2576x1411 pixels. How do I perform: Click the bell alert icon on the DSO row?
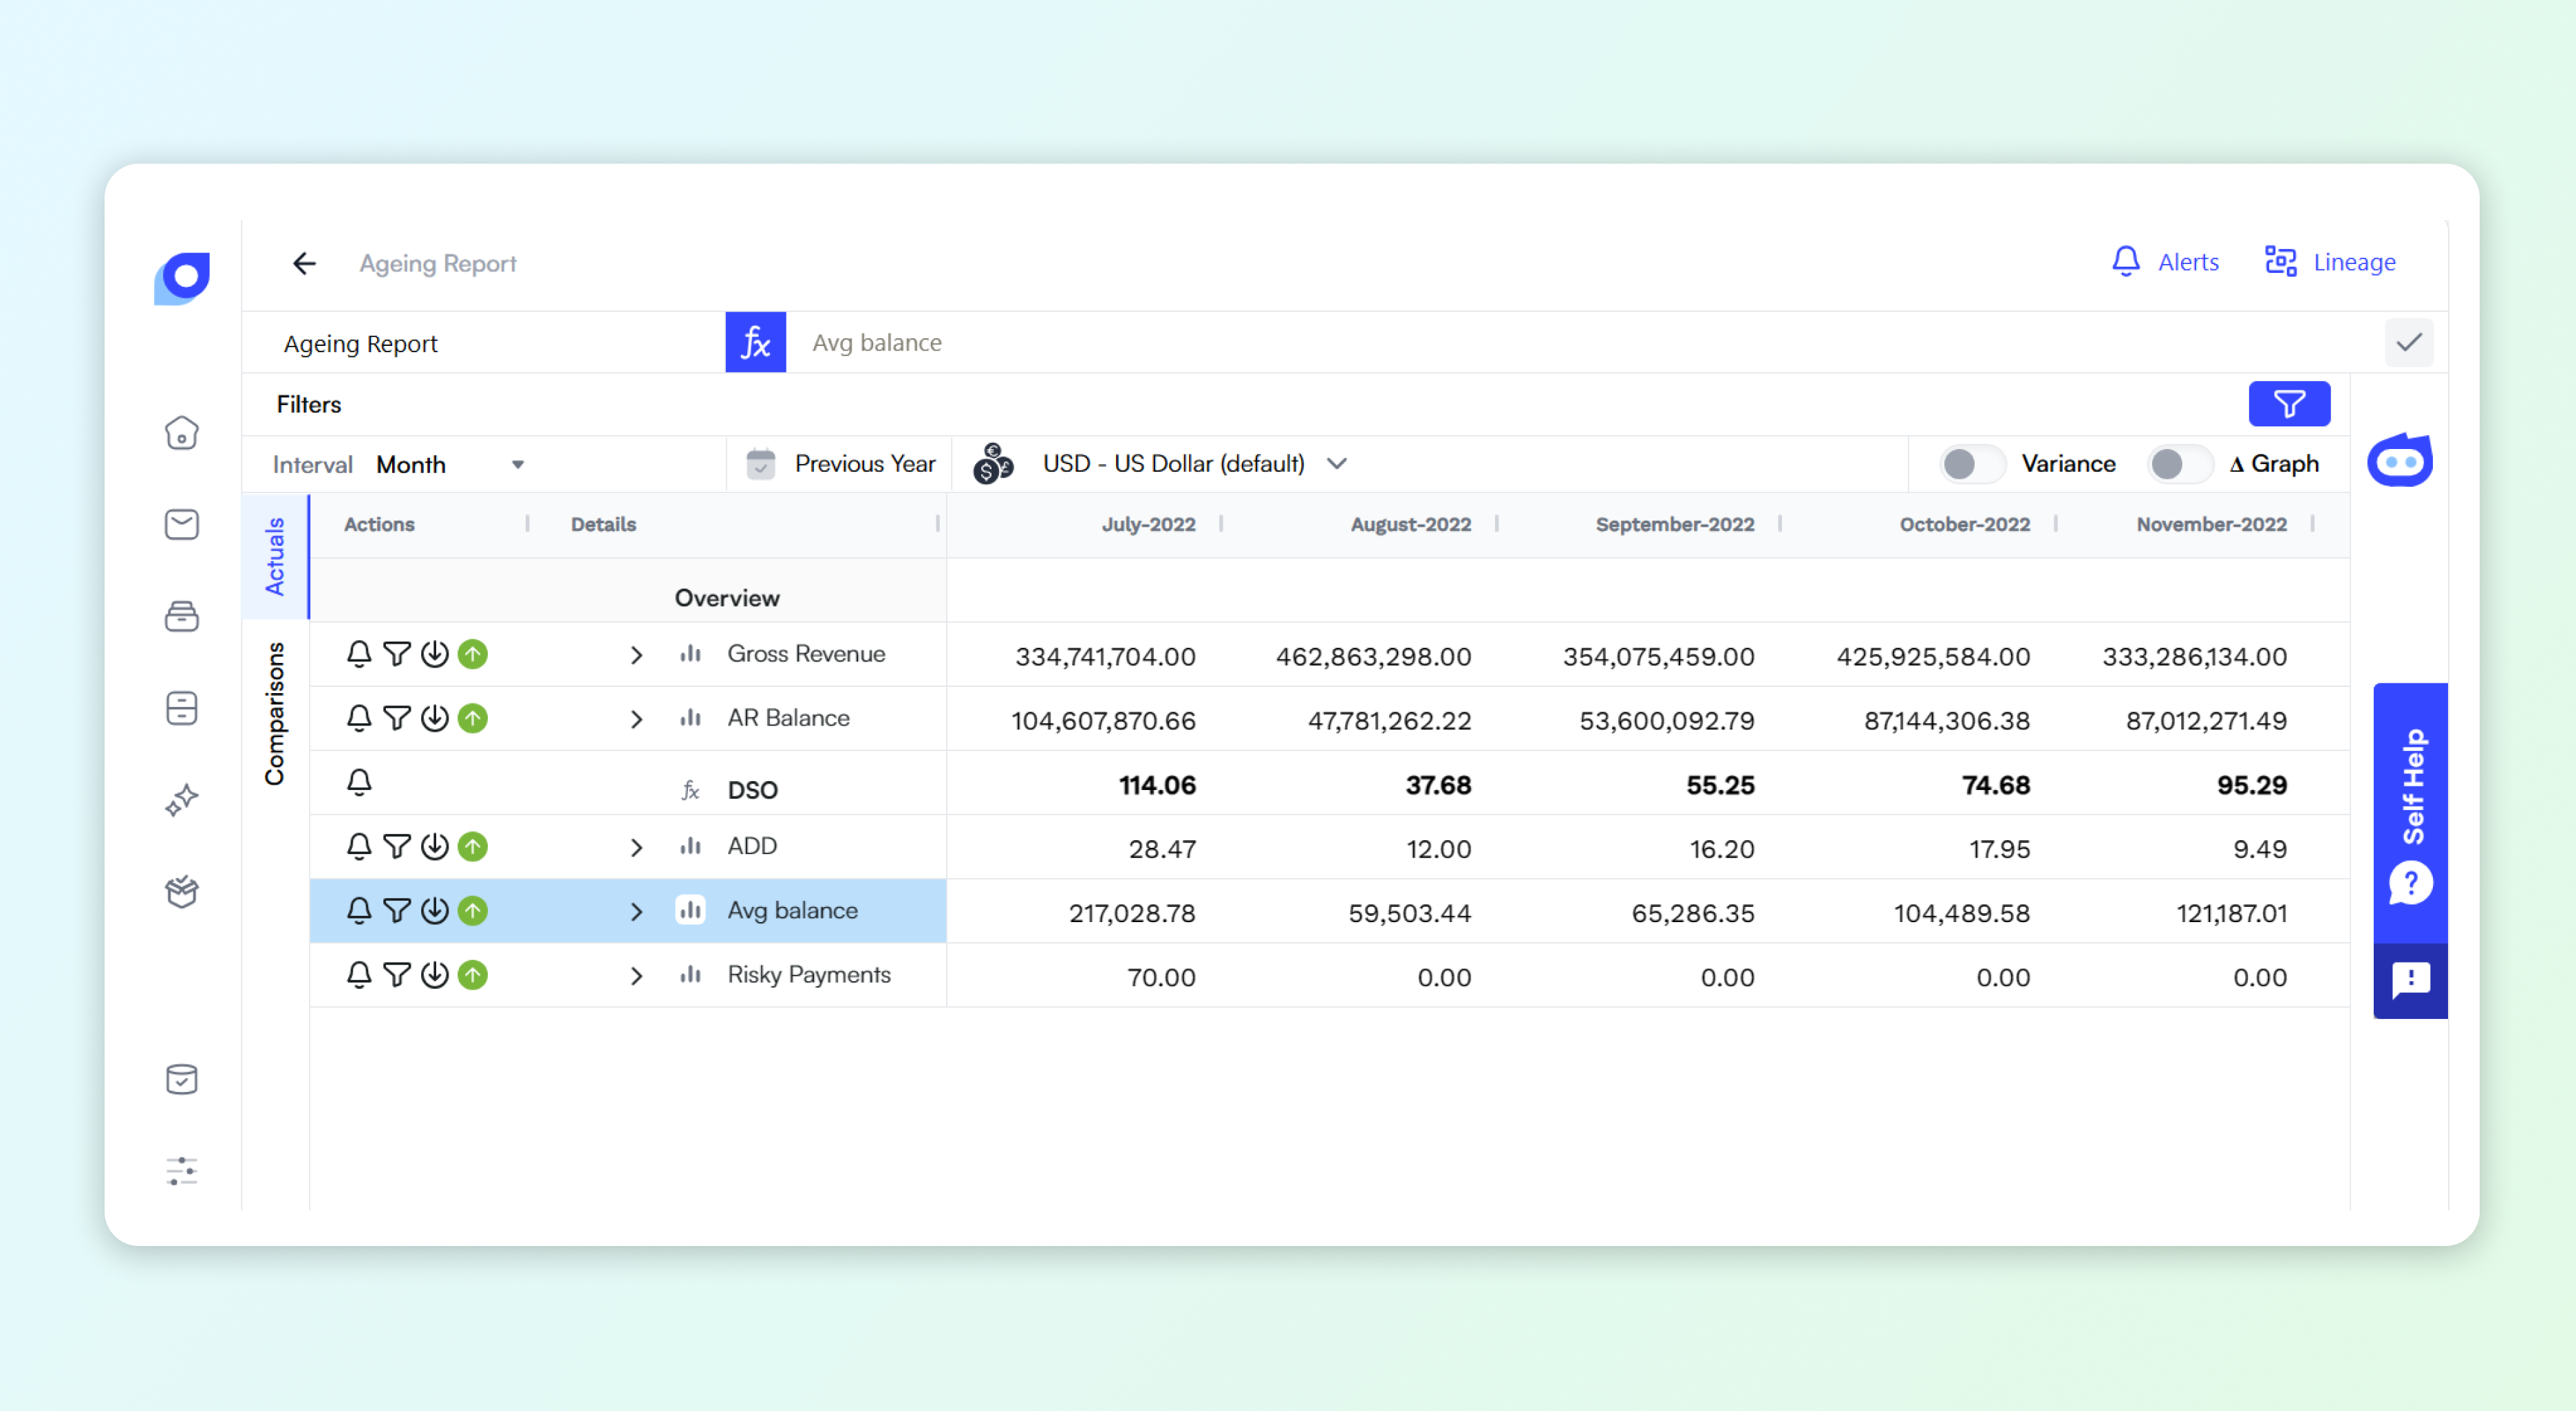[359, 783]
